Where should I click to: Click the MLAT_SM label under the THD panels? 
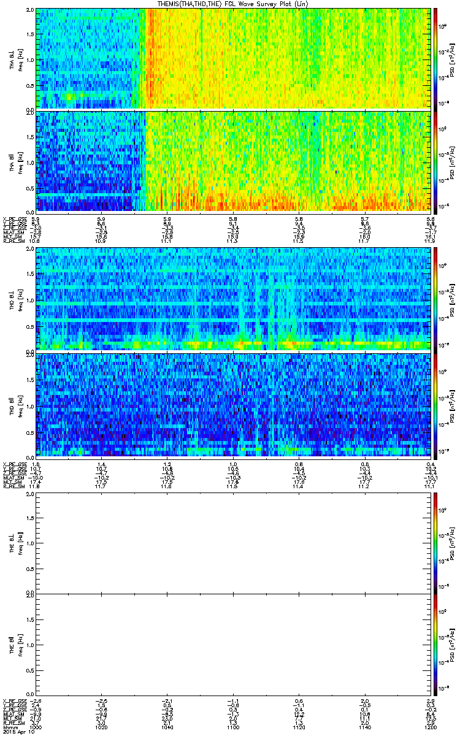point(13,477)
